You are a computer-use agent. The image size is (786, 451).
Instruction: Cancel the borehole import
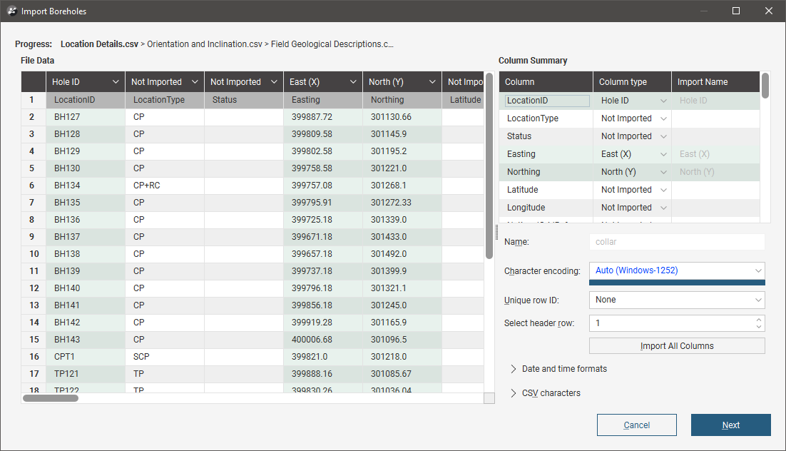636,425
